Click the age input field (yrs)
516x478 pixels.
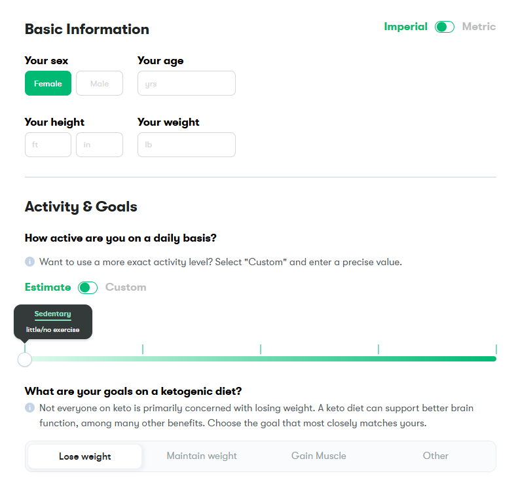tap(187, 83)
